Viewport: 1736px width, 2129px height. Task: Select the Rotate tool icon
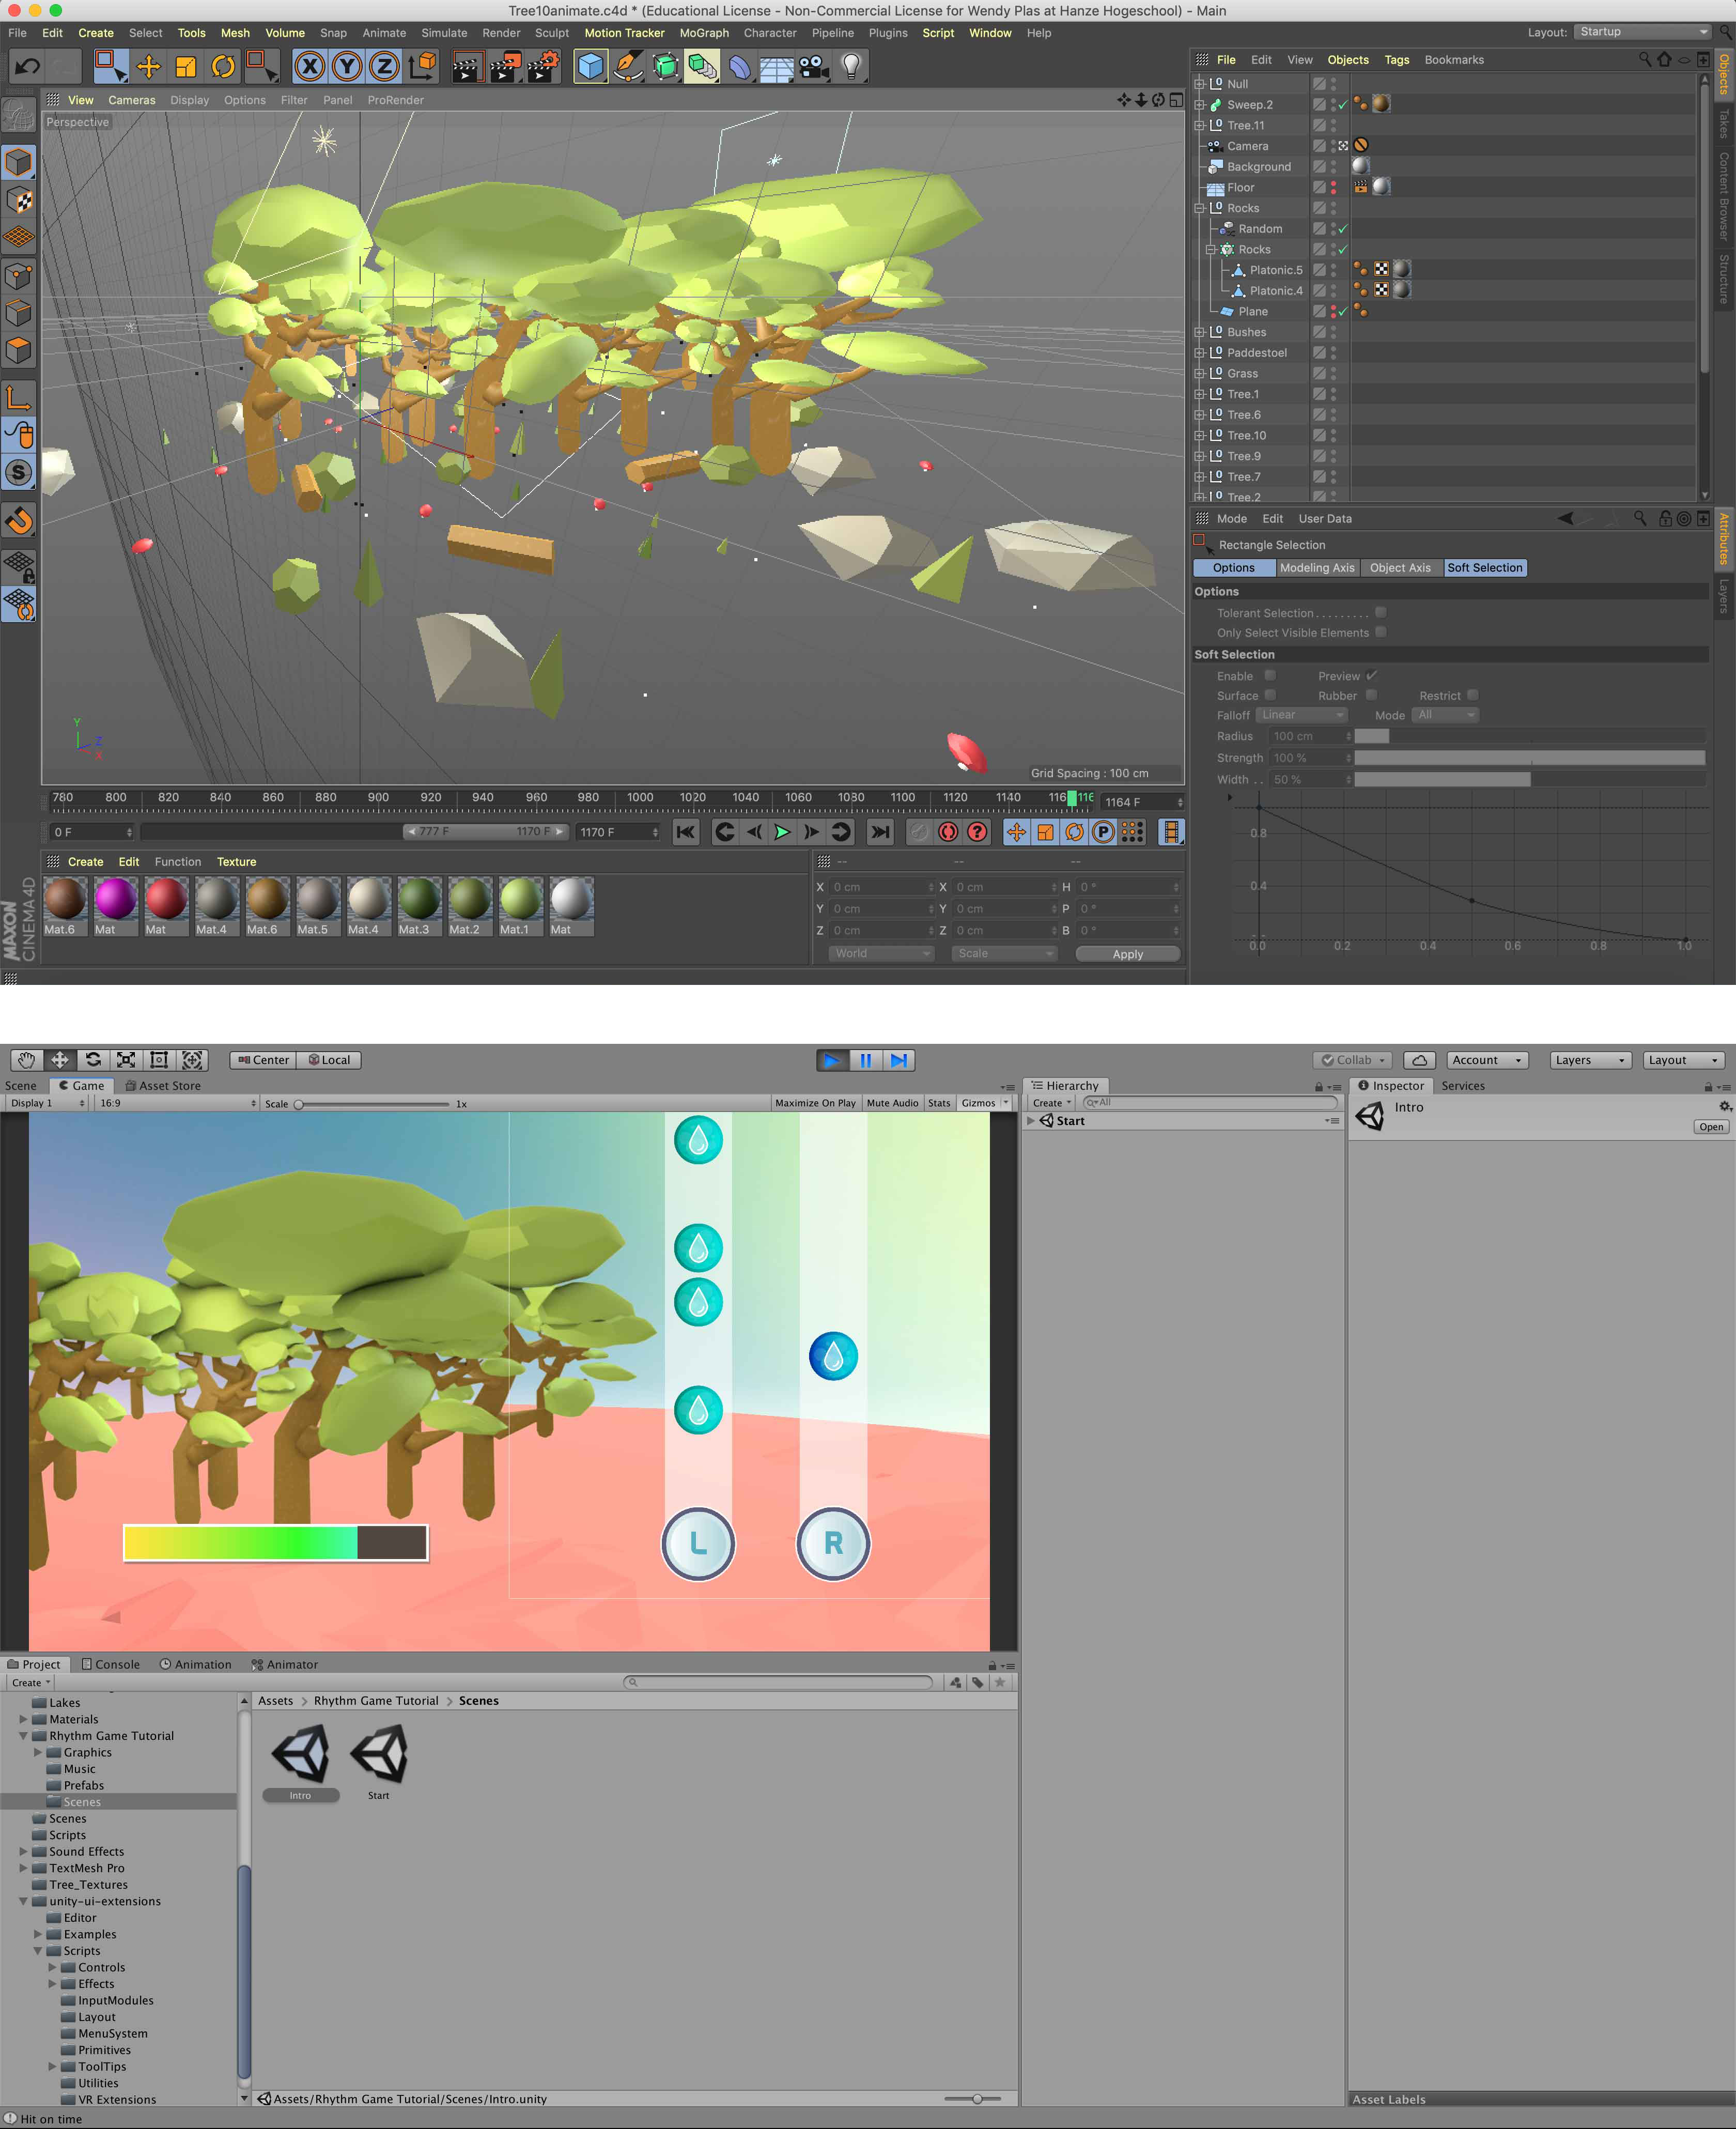[223, 67]
